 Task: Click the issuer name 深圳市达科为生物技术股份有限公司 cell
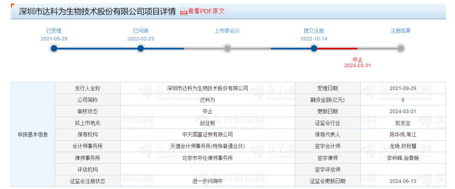208,88
